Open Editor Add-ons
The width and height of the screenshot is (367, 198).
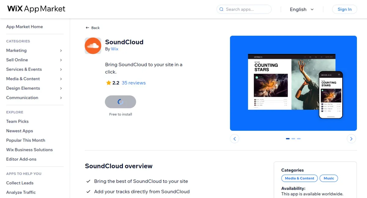pyautogui.click(x=21, y=159)
